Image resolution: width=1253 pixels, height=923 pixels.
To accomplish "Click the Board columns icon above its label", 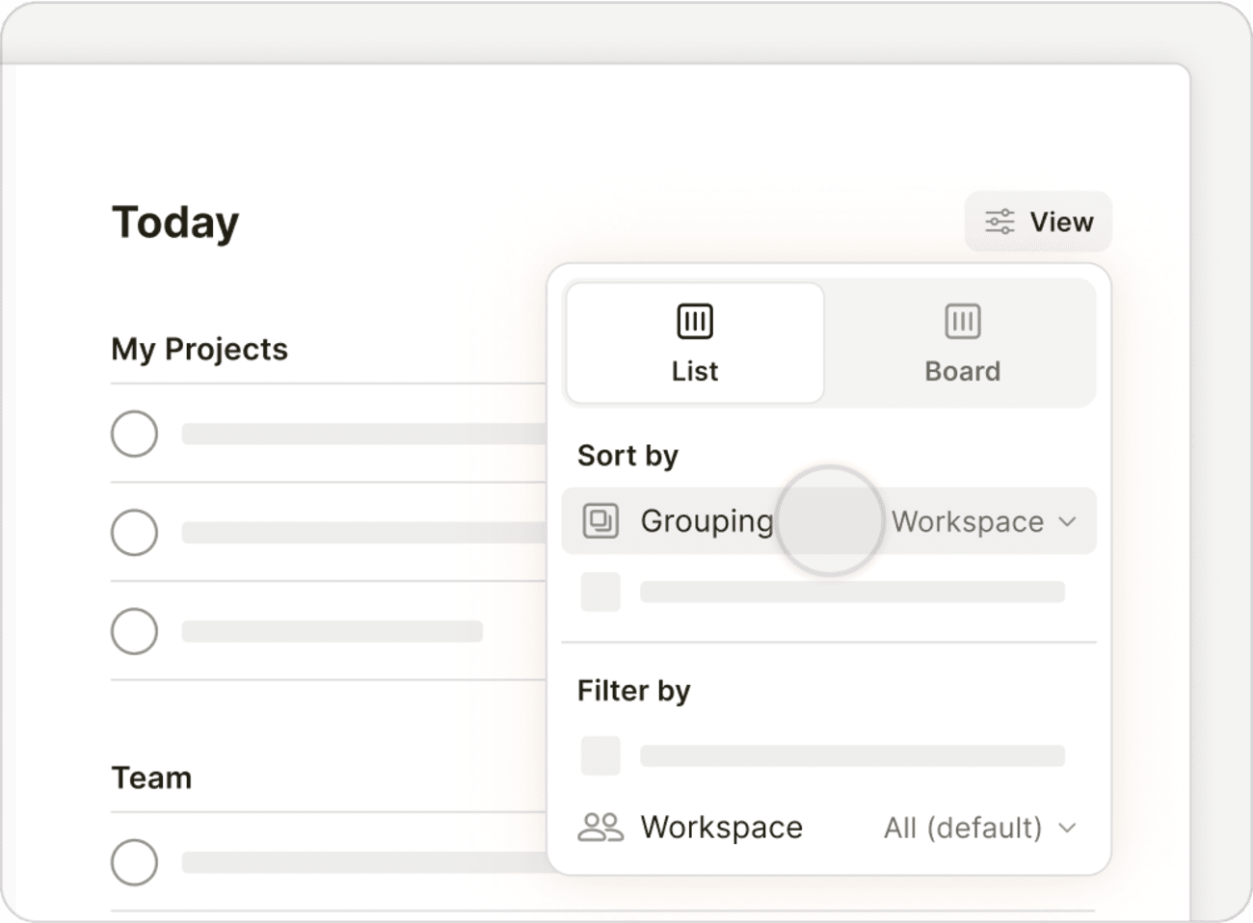I will tap(962, 321).
